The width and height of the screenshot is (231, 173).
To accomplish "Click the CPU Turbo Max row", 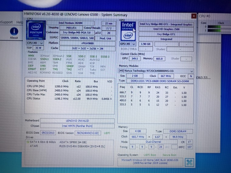I will pyautogui.click(x=69, y=95).
